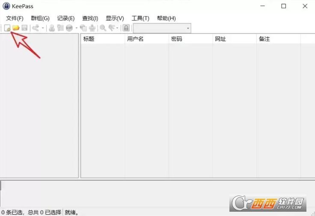Click the Add Entry key icon
The width and height of the screenshot is (315, 216).
coord(36,28)
